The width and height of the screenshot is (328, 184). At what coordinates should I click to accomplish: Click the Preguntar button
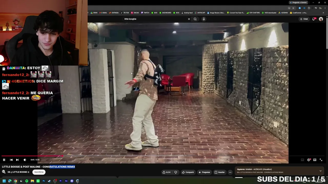204,172
